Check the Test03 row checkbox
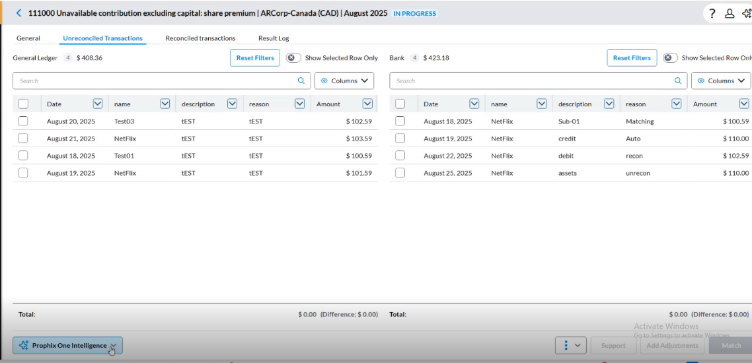Screen dimensions: 752x363 [x=23, y=121]
